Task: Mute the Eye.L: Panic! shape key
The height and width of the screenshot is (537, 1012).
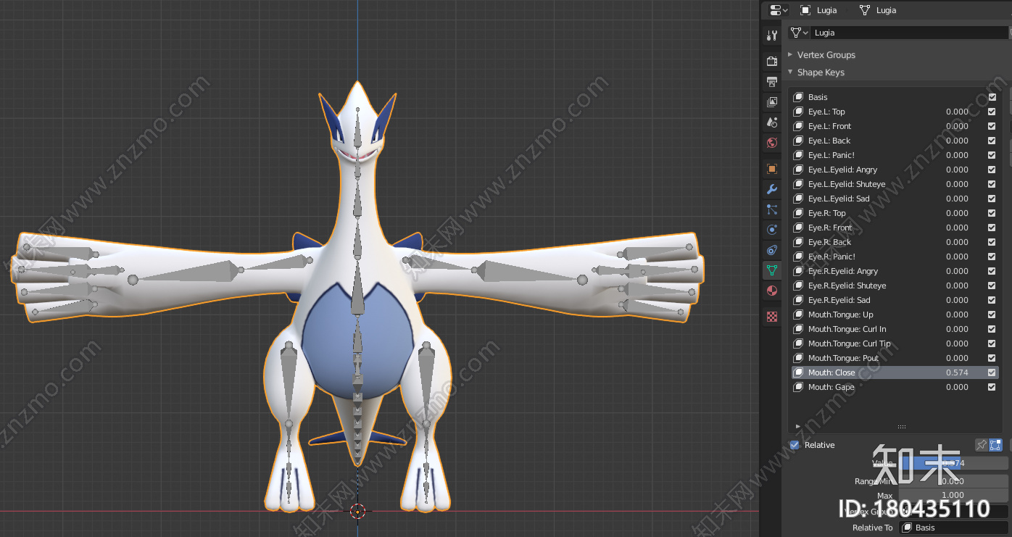Action: (x=992, y=155)
